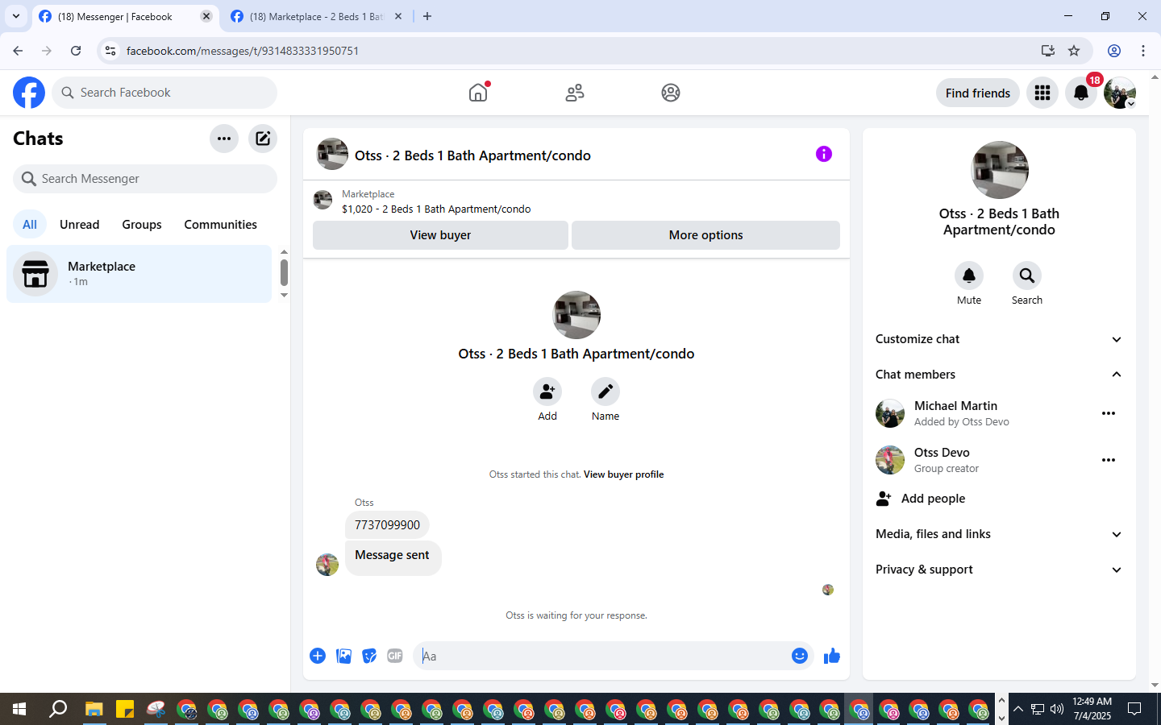
Task: Open a new browser tab
Action: [x=427, y=16]
